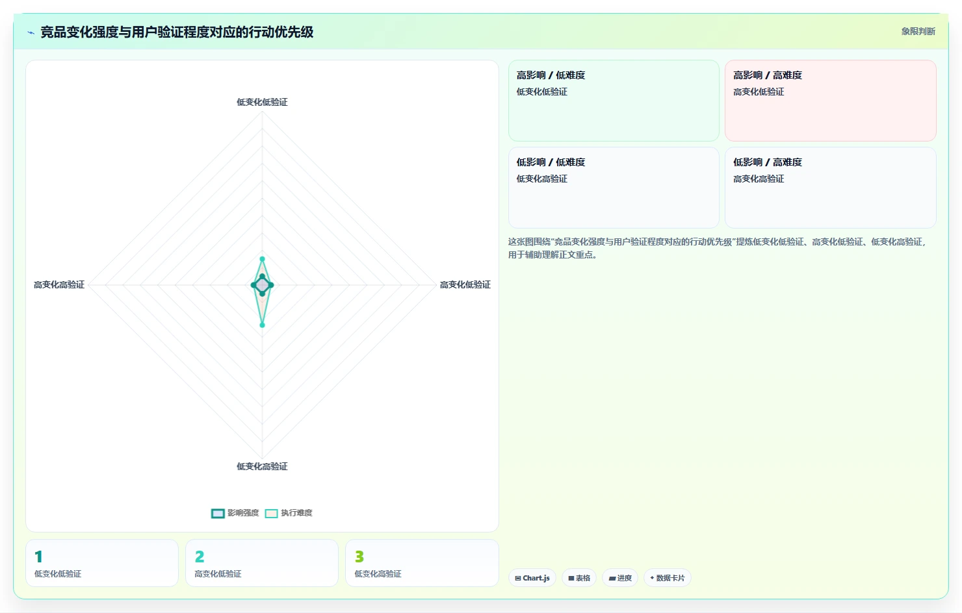Click the description paragraph starting 这张图围绕
This screenshot has width=962, height=613.
coord(717,248)
